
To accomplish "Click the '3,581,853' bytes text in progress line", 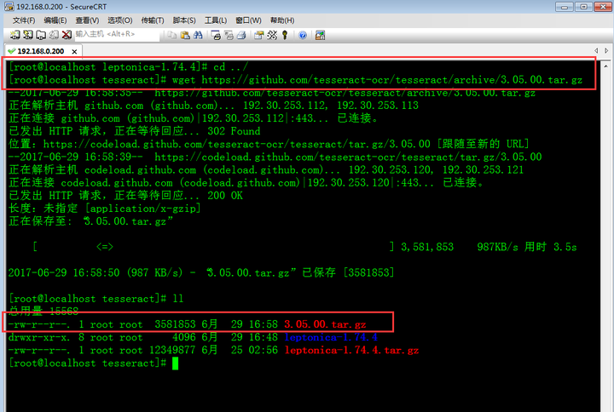I will pyautogui.click(x=427, y=247).
